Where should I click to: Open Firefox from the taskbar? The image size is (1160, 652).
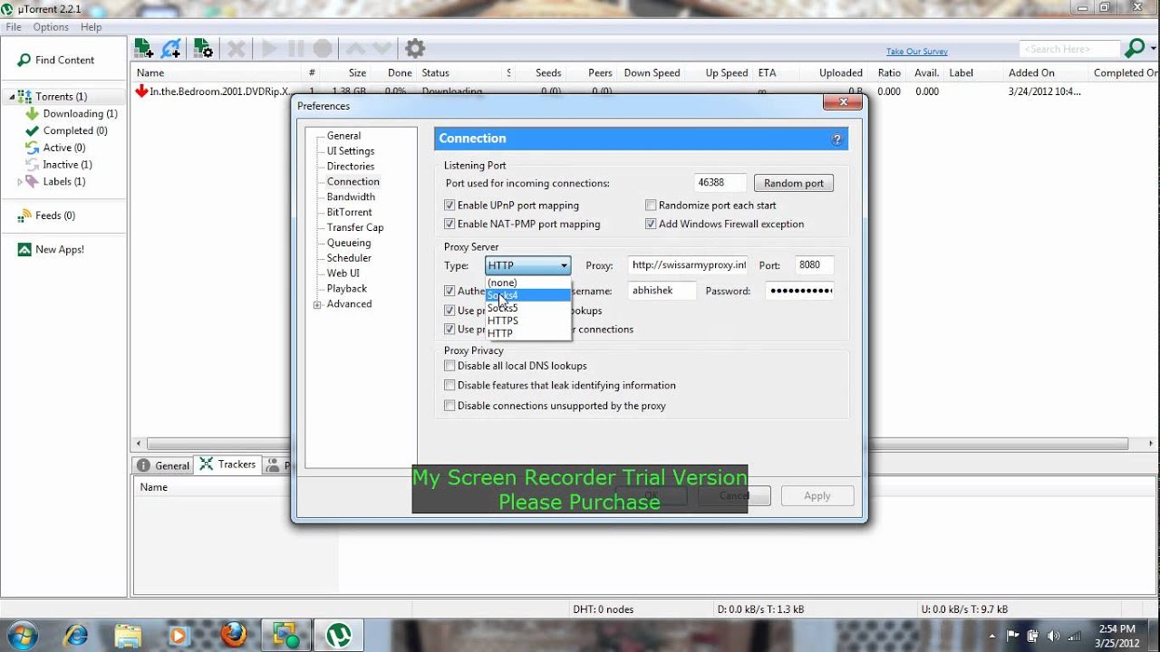click(x=233, y=634)
